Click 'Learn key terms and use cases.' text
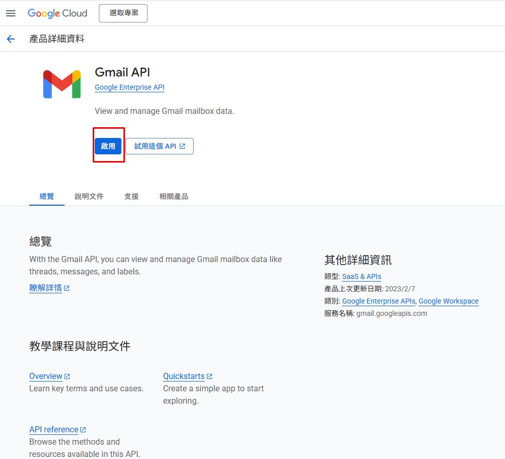Screen dimensions: 505x459 (x=87, y=388)
